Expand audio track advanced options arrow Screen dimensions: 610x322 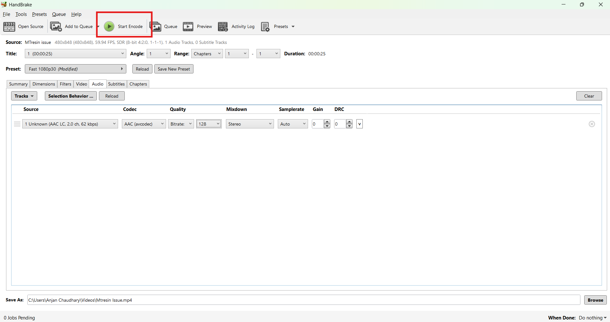point(360,124)
